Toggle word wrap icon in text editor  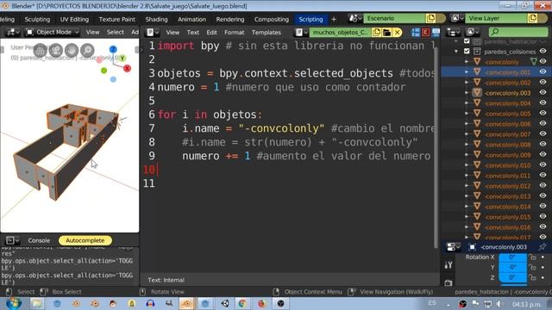(x=425, y=33)
